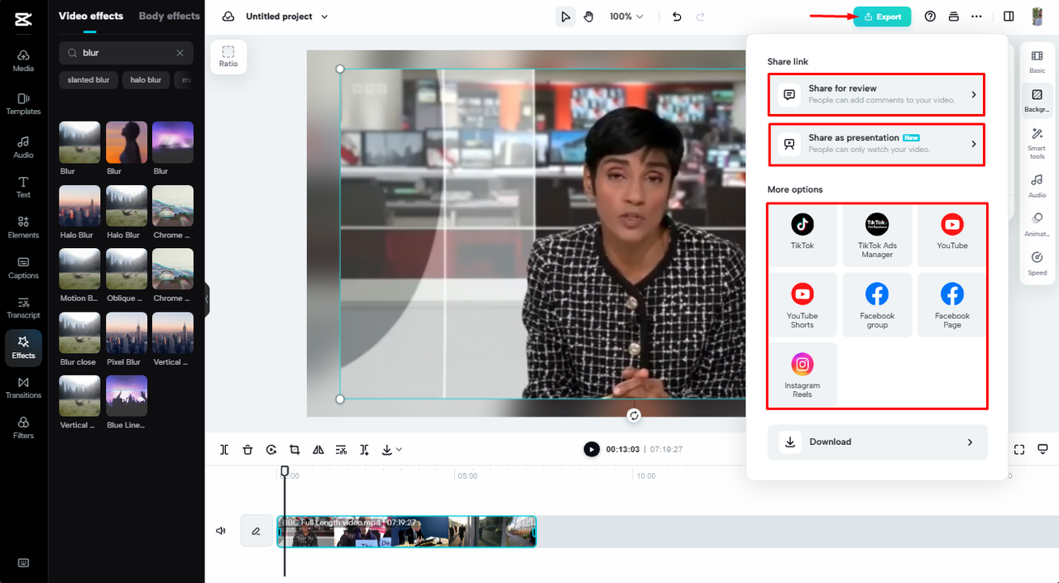Collapse the left effects panel handle
Image resolution: width=1059 pixels, height=583 pixels.
pos(207,299)
